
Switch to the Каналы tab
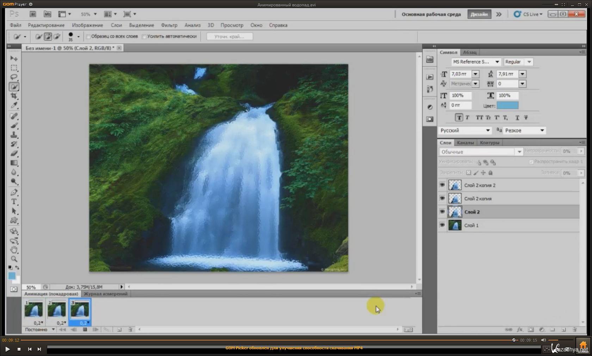(465, 143)
